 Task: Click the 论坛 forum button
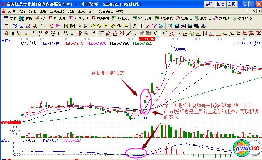[220, 4]
